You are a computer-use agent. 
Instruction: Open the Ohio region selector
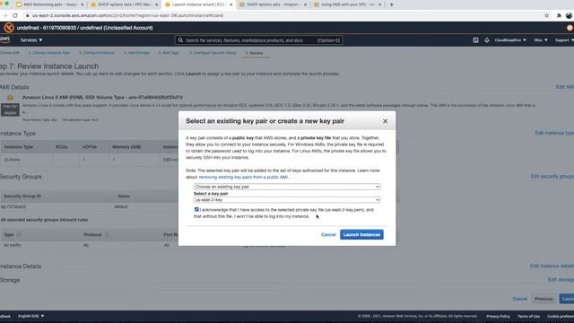[540, 40]
